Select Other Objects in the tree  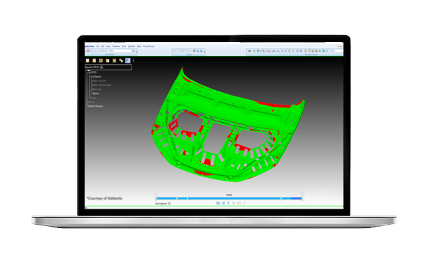click(x=96, y=106)
